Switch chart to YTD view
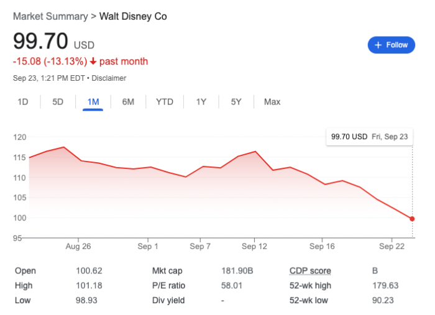The width and height of the screenshot is (435, 315). [165, 102]
